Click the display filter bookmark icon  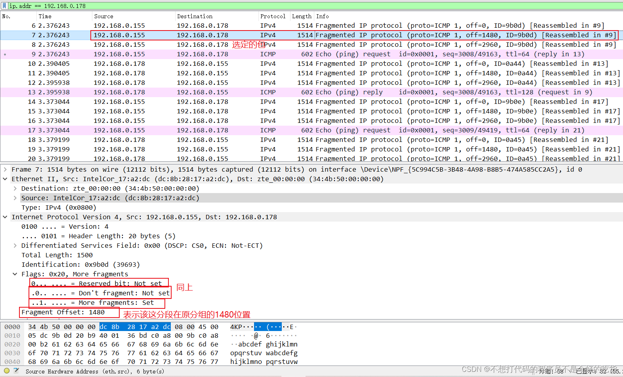[4, 6]
